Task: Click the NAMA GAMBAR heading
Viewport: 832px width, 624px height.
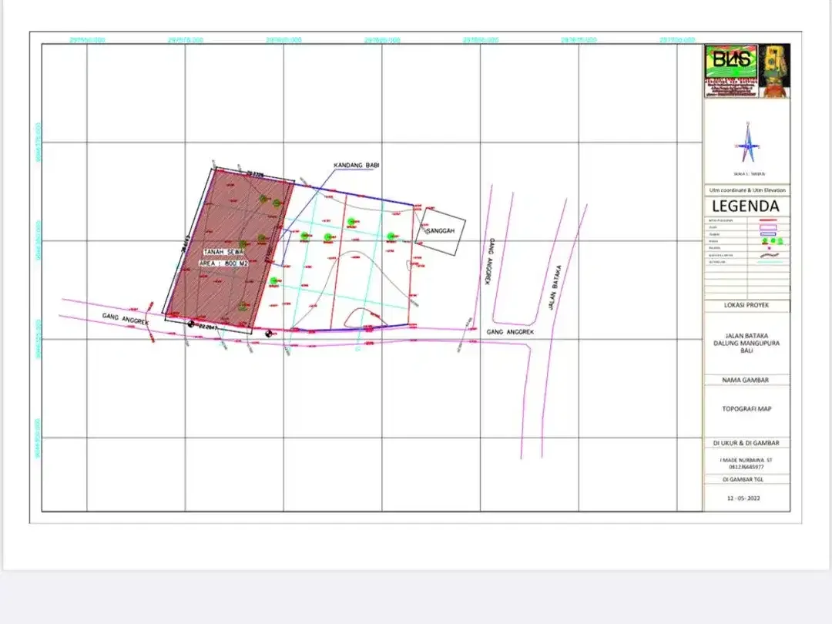Action: coord(745,380)
